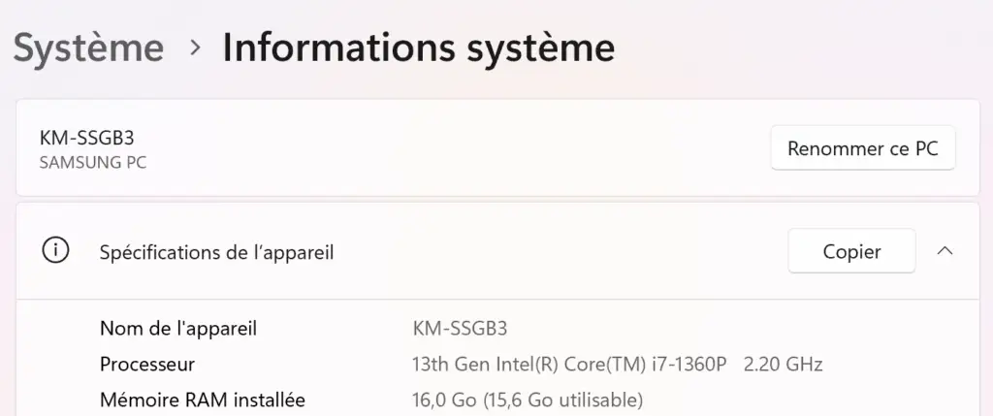Click the 13th Gen Intel Core processor text
This screenshot has height=416, width=993.
pyautogui.click(x=569, y=365)
